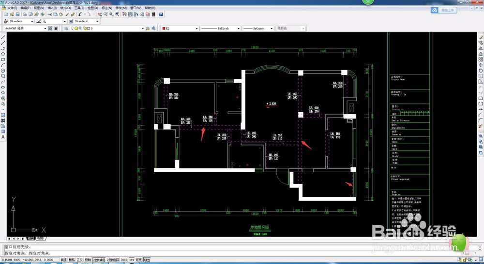484x264 pixels.
Task: Toggle 对象捕捉 object snap
Action: 99,260
